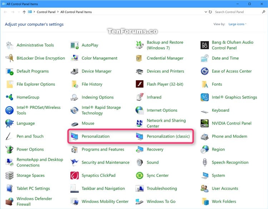Refresh the Control Panel view

point(210,12)
